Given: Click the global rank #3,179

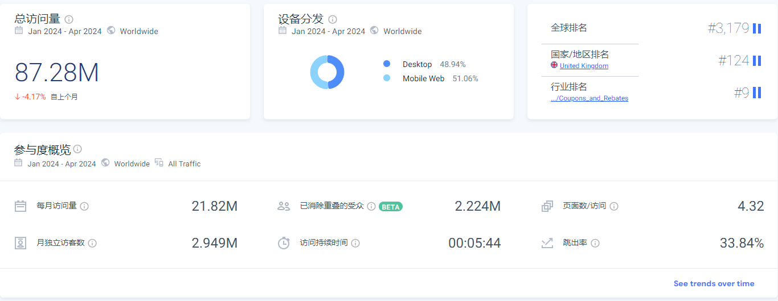Looking at the screenshot, I should coord(728,28).
